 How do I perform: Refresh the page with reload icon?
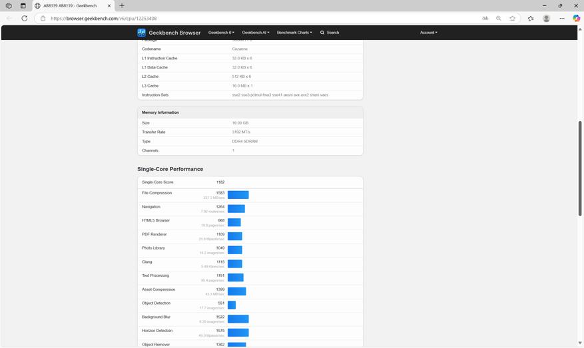[24, 18]
